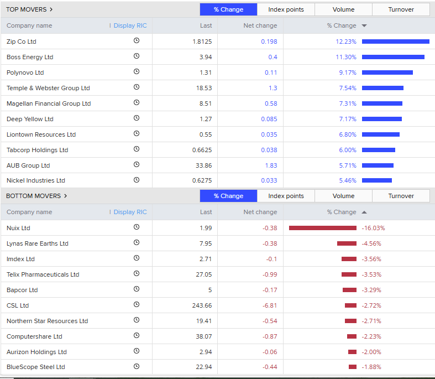The image size is (435, 379).
Task: Click clock icon for Aurizon Holdings Ltd
Action: (x=136, y=351)
